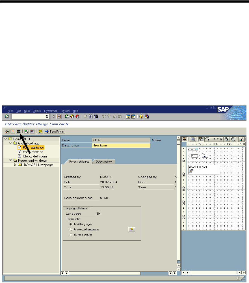
Task: Click the Form Painter button
Action: click(55, 131)
